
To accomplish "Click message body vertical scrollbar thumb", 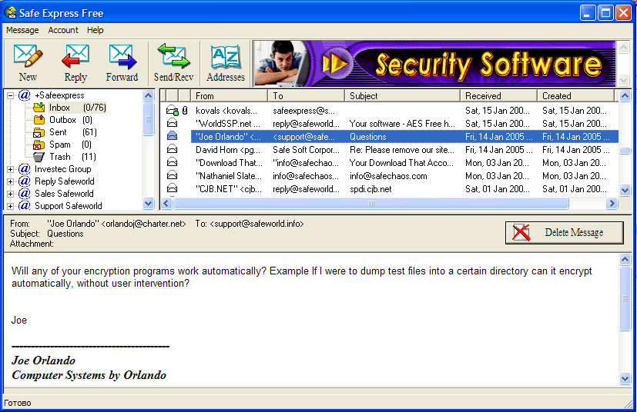I will 625,298.
